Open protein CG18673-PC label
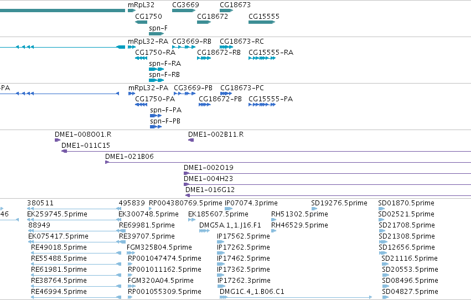 click(242, 88)
